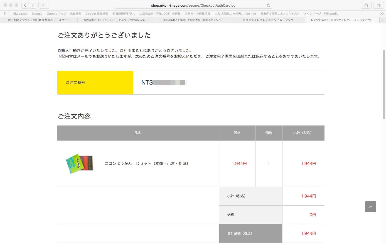
Task: Select the NikonDirect チェックアウト tab
Action: click(342, 20)
